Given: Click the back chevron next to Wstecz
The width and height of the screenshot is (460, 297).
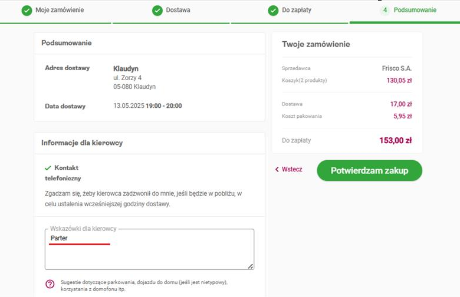Looking at the screenshot, I should point(277,170).
